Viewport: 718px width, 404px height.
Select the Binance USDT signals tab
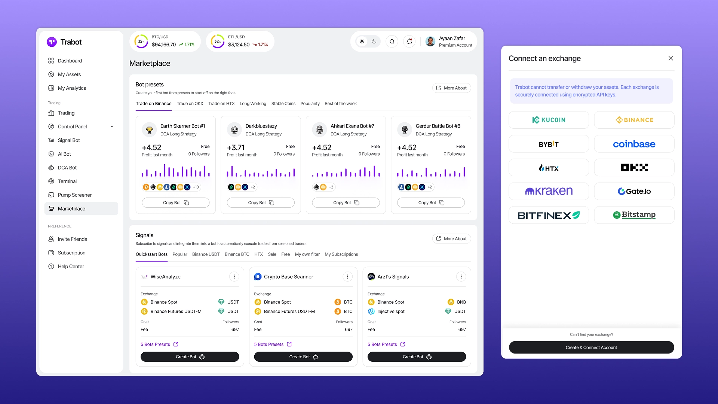coord(206,254)
